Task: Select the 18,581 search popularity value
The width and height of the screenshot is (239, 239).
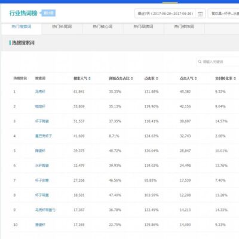Action: pyautogui.click(x=79, y=195)
